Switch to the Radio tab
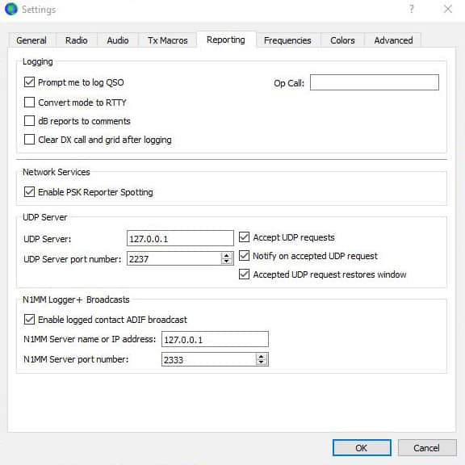 pyautogui.click(x=76, y=40)
